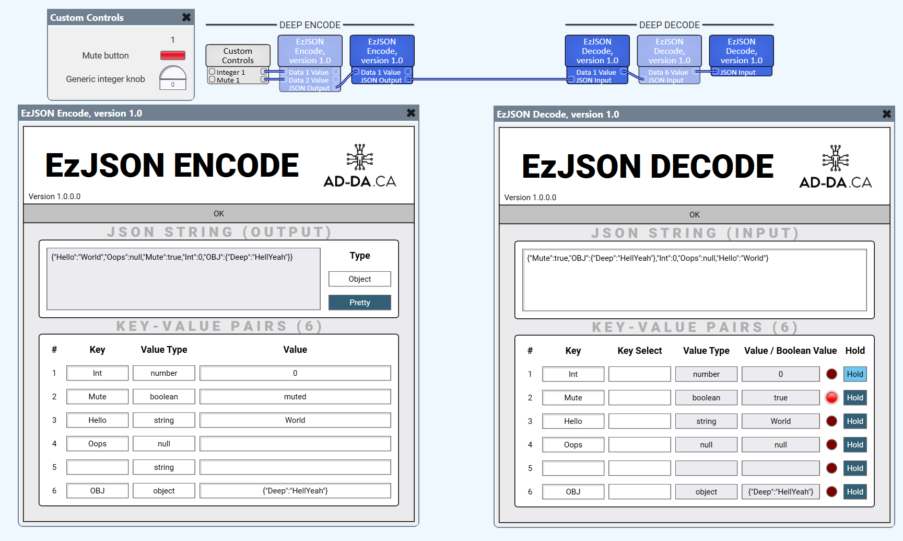Select first EzJSON Decode block in schematic
Screen dimensions: 903x541
pos(597,51)
